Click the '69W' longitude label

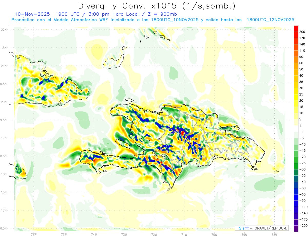pyautogui.click(x=244, y=234)
